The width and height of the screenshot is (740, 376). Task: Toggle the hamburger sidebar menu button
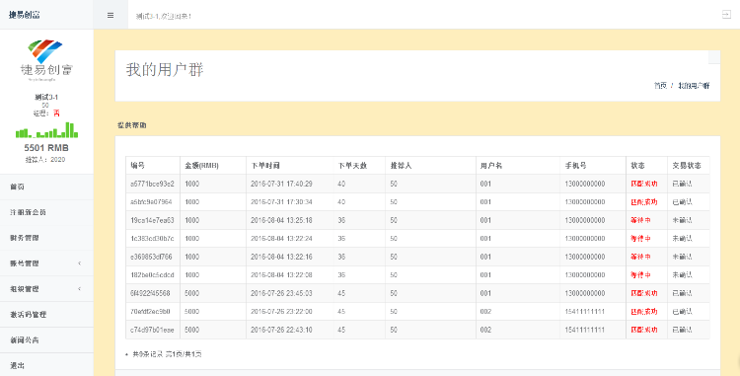tap(111, 15)
